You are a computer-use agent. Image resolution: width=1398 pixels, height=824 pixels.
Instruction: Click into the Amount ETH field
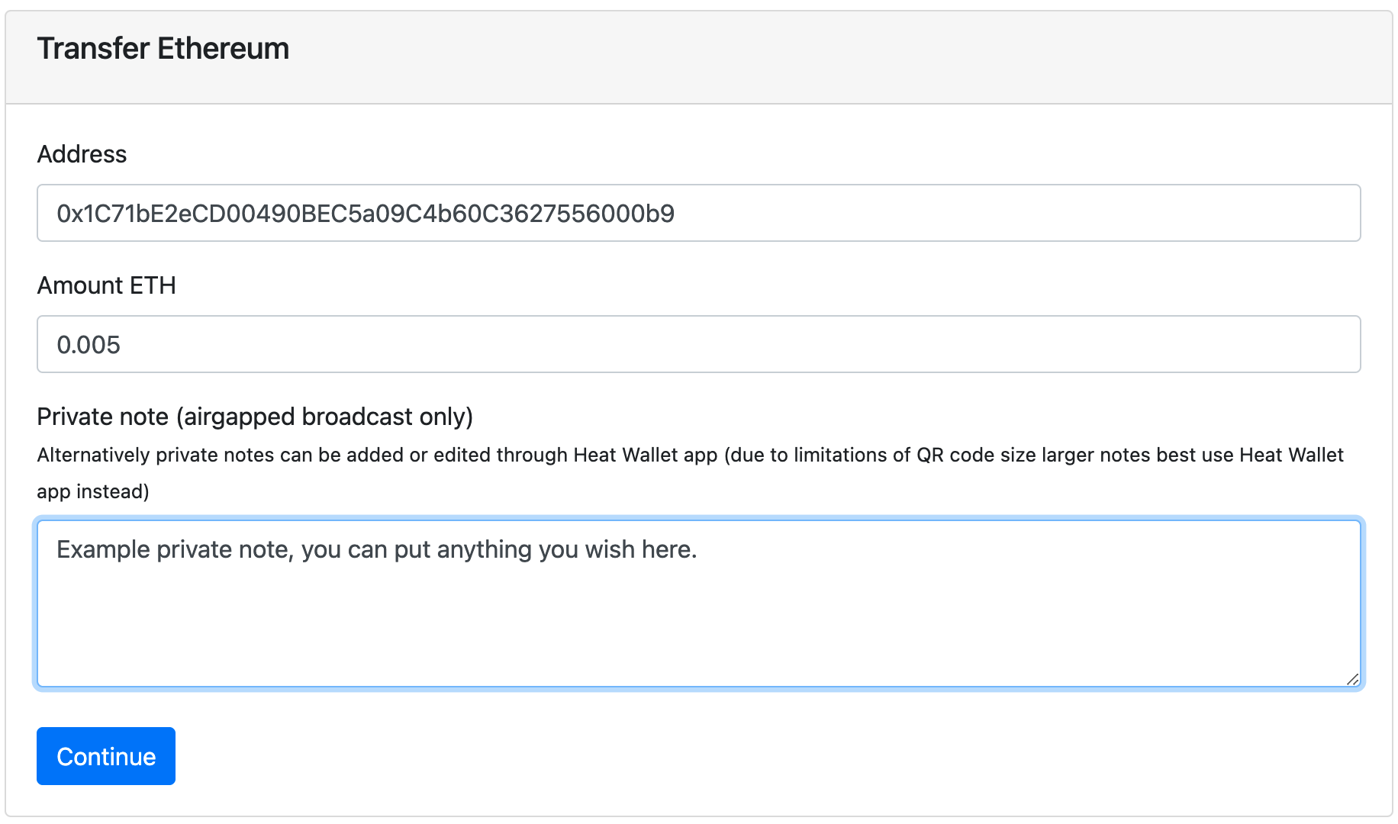698,344
